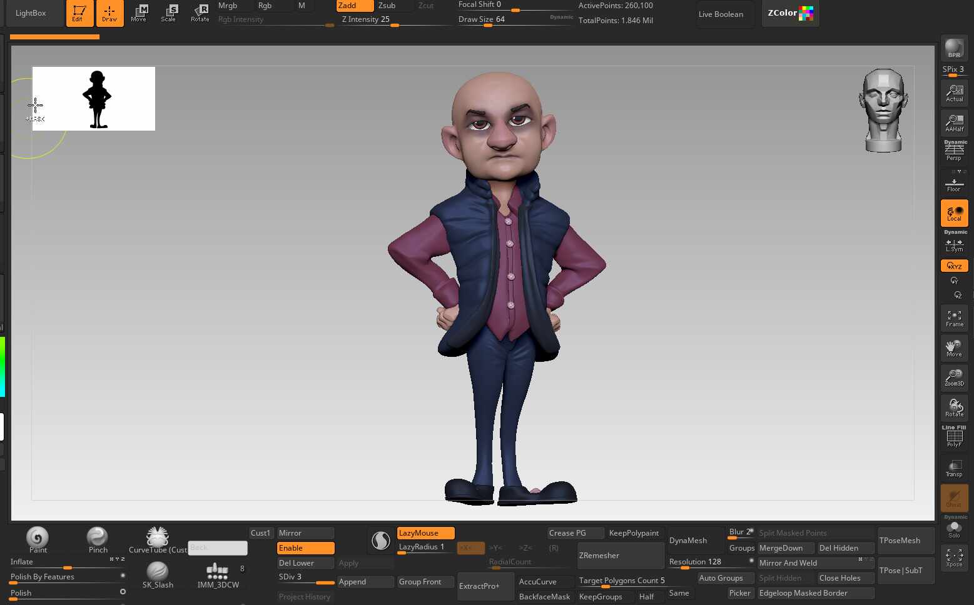Image resolution: width=974 pixels, height=605 pixels.
Task: Select the Paint brush
Action: [x=38, y=539]
